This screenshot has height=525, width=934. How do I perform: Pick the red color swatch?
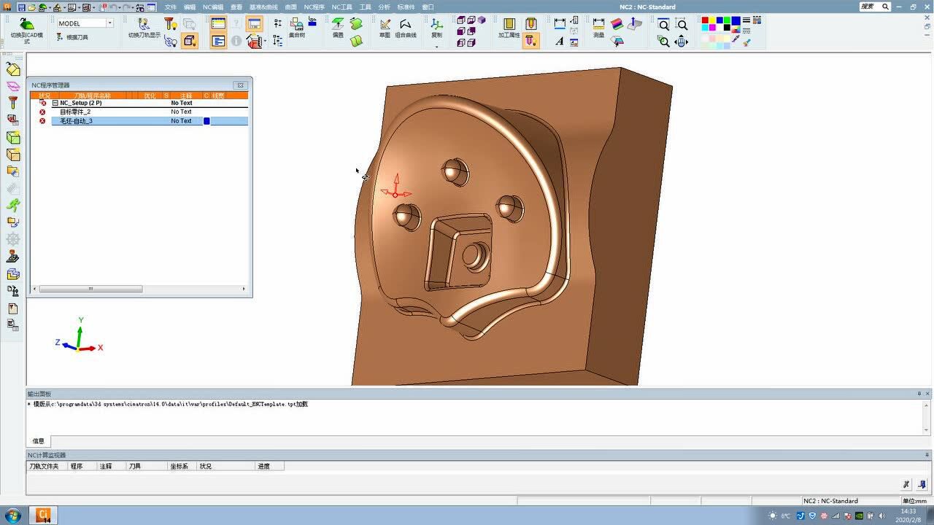(x=705, y=20)
